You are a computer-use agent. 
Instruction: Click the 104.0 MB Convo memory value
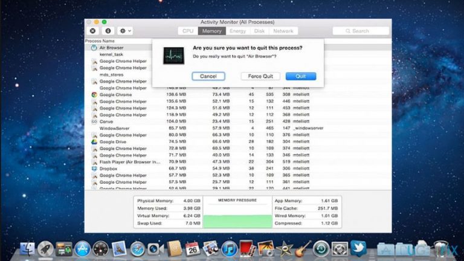click(176, 121)
